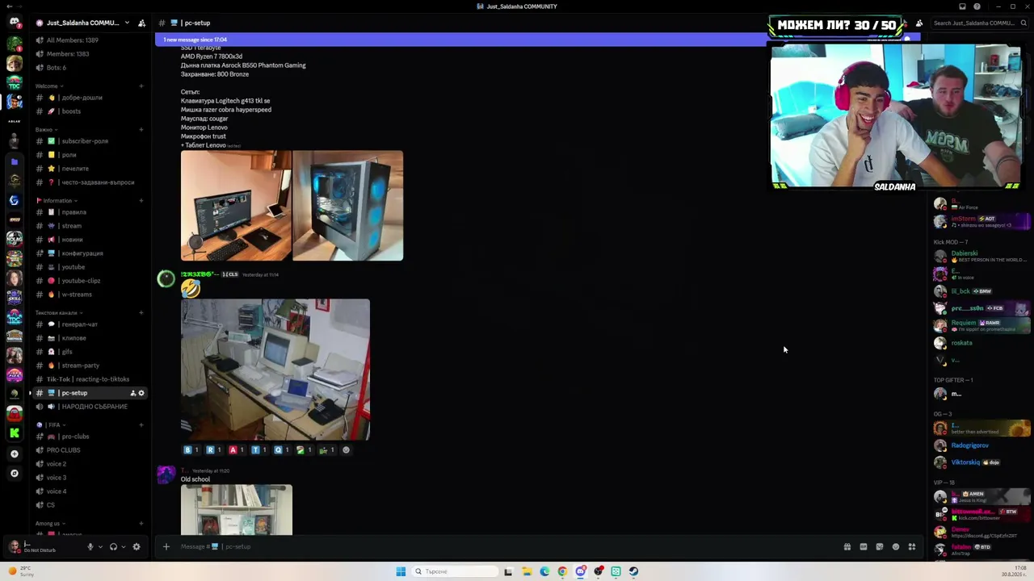Image resolution: width=1034 pixels, height=581 pixels.
Task: Add a channel to Welcome category
Action: tap(141, 86)
